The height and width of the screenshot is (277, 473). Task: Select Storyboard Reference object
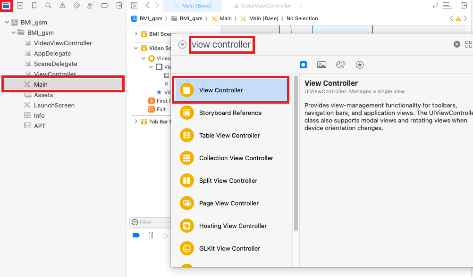[231, 113]
